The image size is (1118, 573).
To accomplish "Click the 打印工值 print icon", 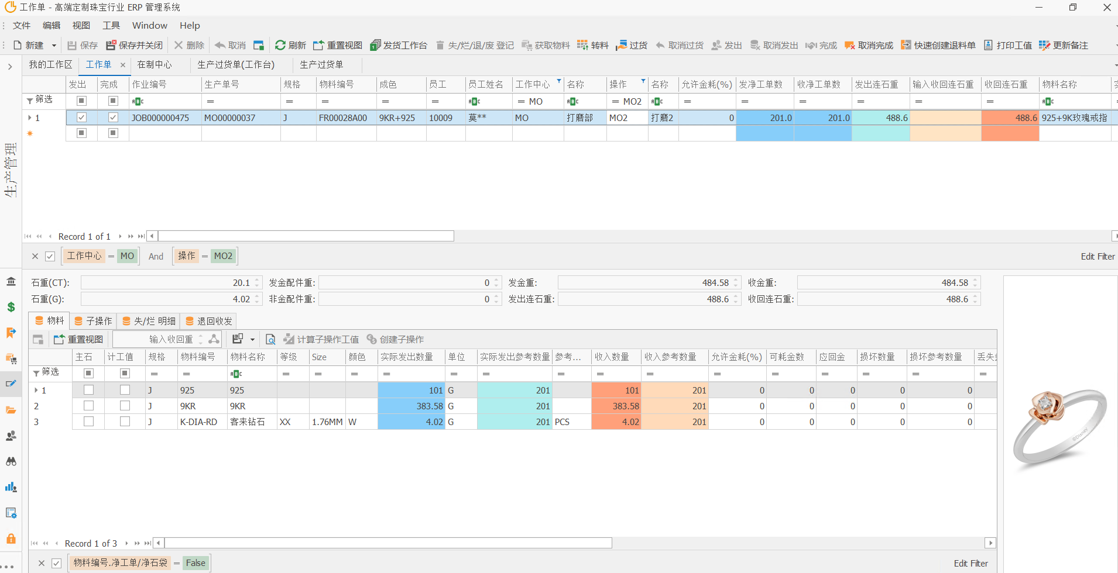I will tap(988, 45).
